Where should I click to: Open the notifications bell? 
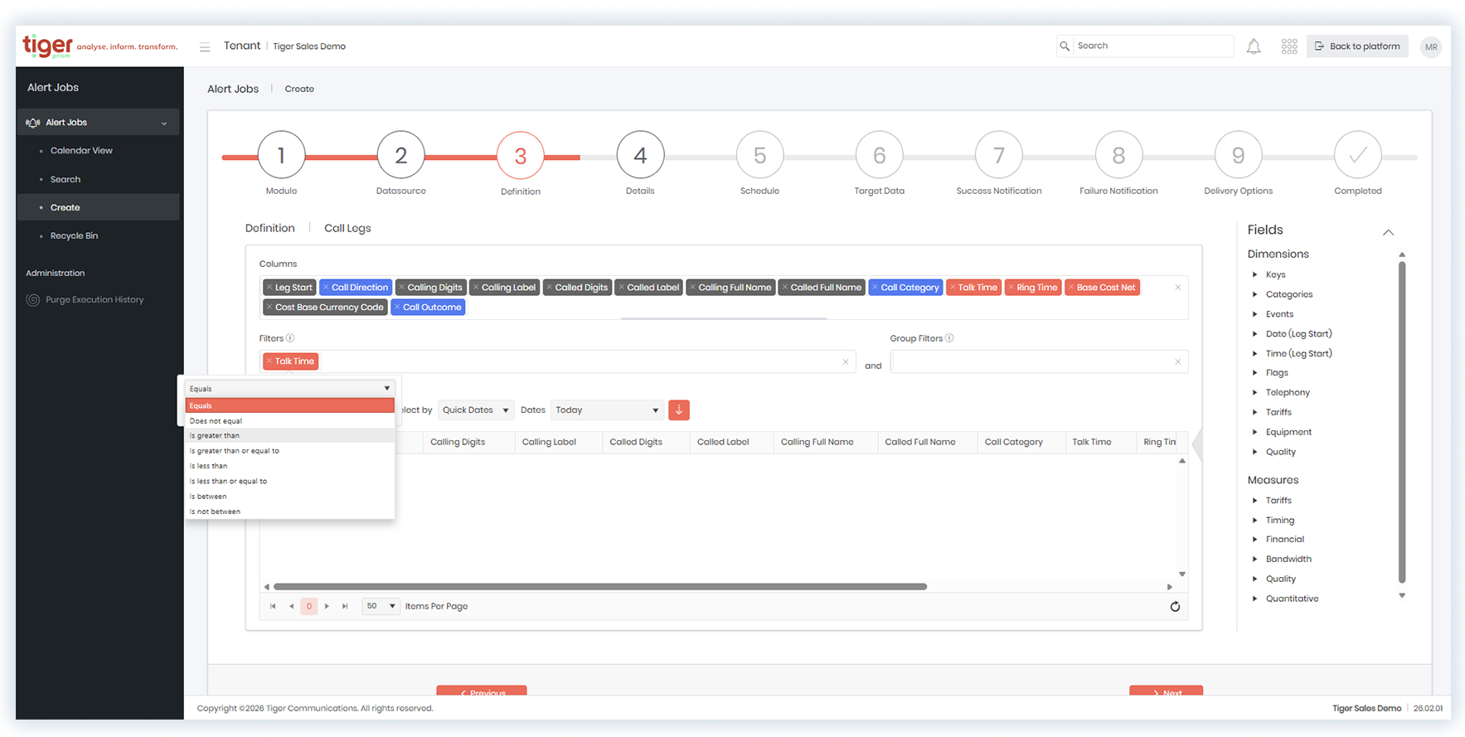point(1254,46)
